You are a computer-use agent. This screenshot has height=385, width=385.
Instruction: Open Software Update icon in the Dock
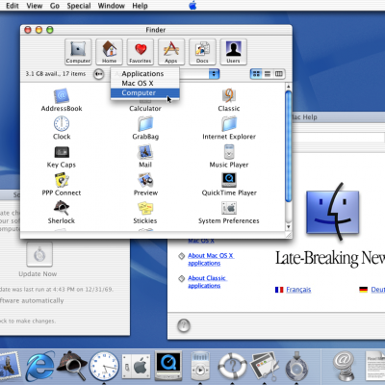pyautogui.click(x=296, y=366)
